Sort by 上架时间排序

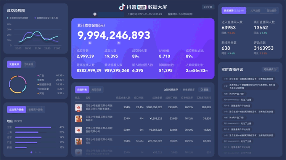(171, 90)
